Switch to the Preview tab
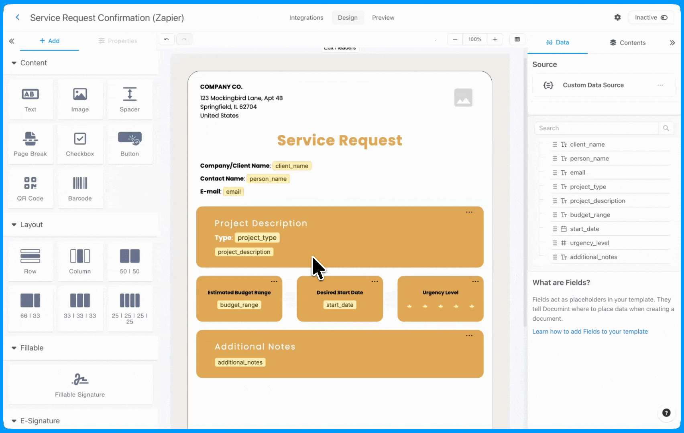The image size is (684, 433). click(x=383, y=18)
